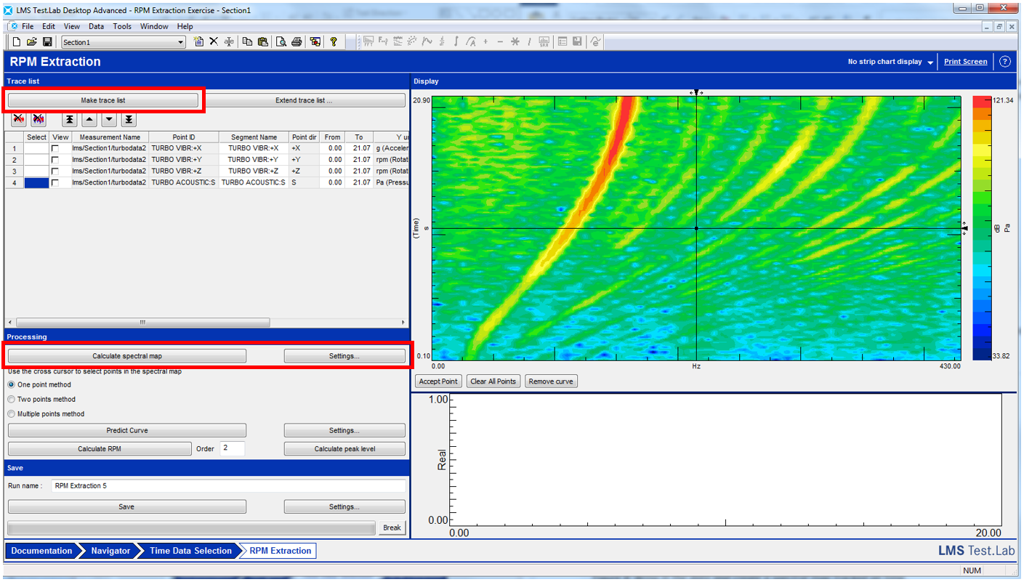The width and height of the screenshot is (1024, 582).
Task: Open the Tools menu
Action: coord(122,26)
